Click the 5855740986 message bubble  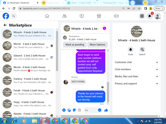pyautogui.click(x=78, y=82)
